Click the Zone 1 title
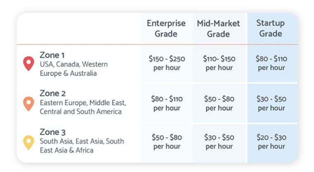314x172 pixels. pos(52,55)
